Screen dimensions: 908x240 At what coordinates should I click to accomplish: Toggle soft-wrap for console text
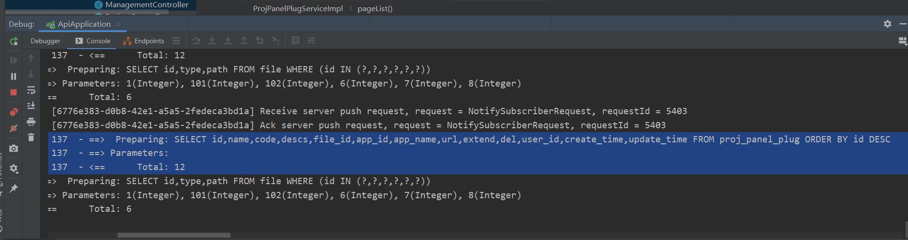coord(31,90)
